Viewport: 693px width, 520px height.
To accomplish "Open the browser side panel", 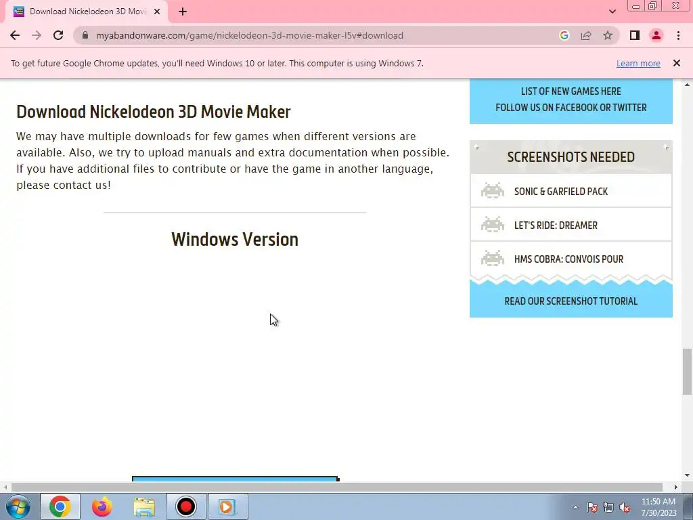I will [x=635, y=35].
